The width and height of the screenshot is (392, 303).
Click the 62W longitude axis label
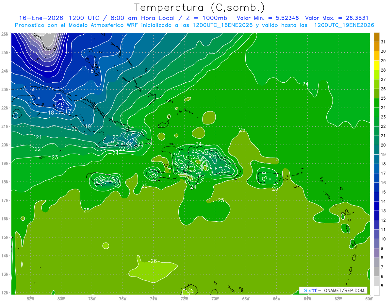tap(338, 298)
